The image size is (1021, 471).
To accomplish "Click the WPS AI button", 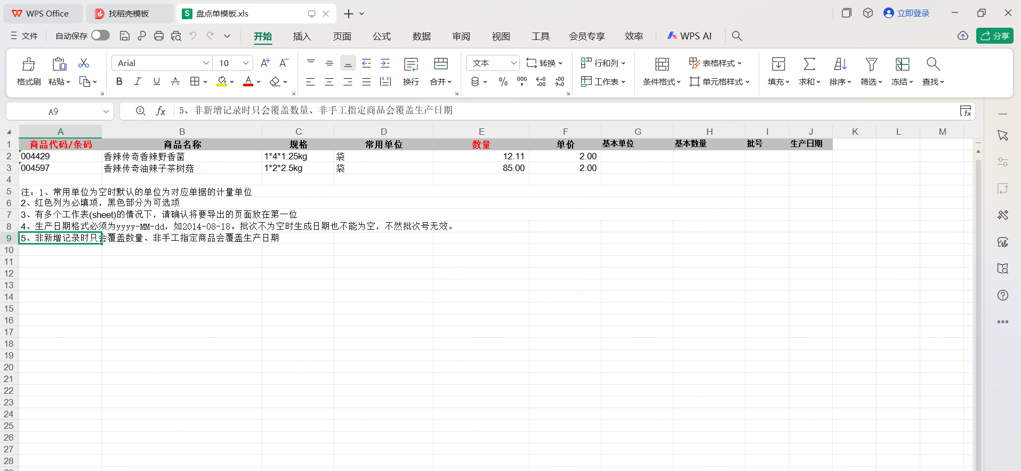I will [x=689, y=36].
